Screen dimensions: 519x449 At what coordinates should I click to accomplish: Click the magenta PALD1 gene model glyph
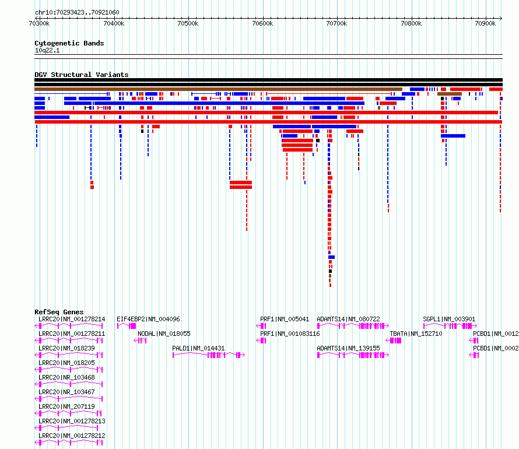click(209, 355)
